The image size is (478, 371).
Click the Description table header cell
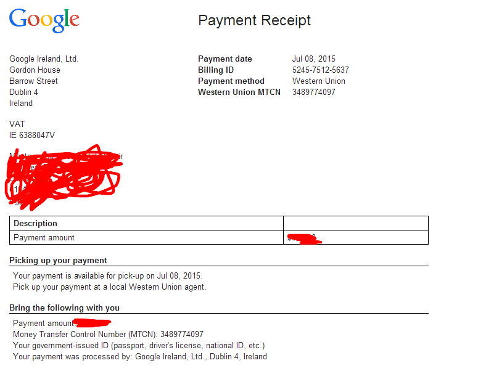146,223
